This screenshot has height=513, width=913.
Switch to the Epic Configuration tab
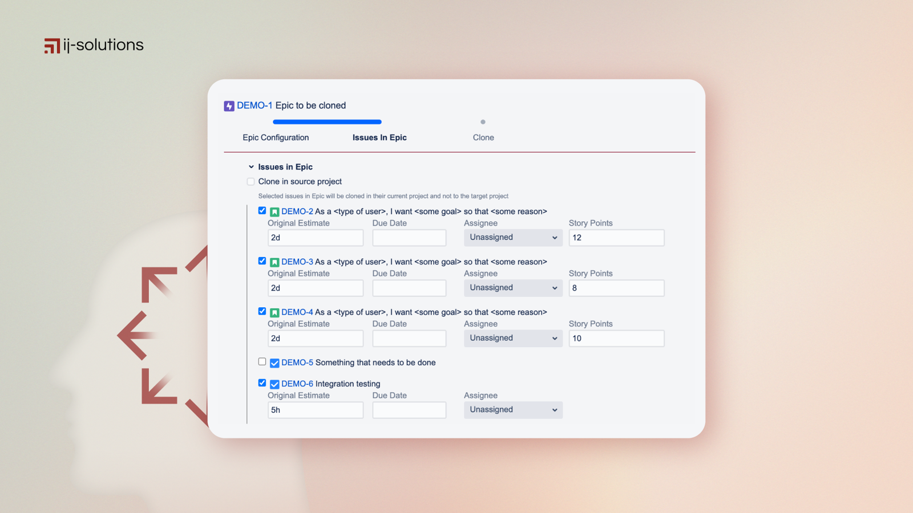pyautogui.click(x=275, y=137)
